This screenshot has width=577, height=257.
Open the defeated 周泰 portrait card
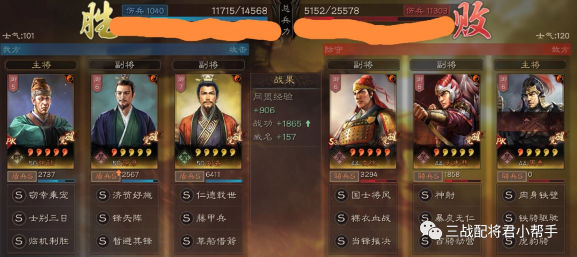click(x=530, y=121)
